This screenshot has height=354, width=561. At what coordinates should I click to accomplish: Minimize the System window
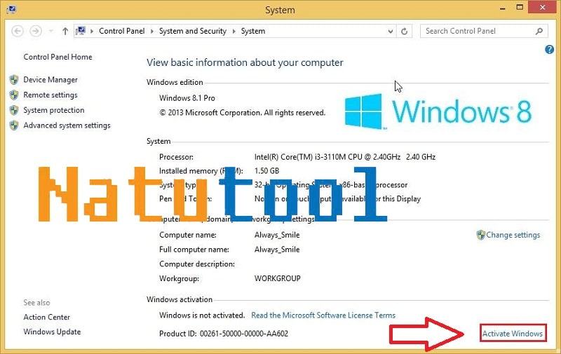(x=503, y=8)
